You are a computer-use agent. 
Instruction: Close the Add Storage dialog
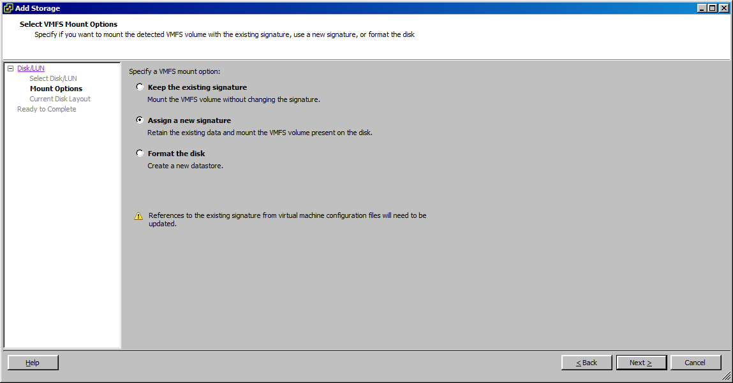[x=723, y=8]
